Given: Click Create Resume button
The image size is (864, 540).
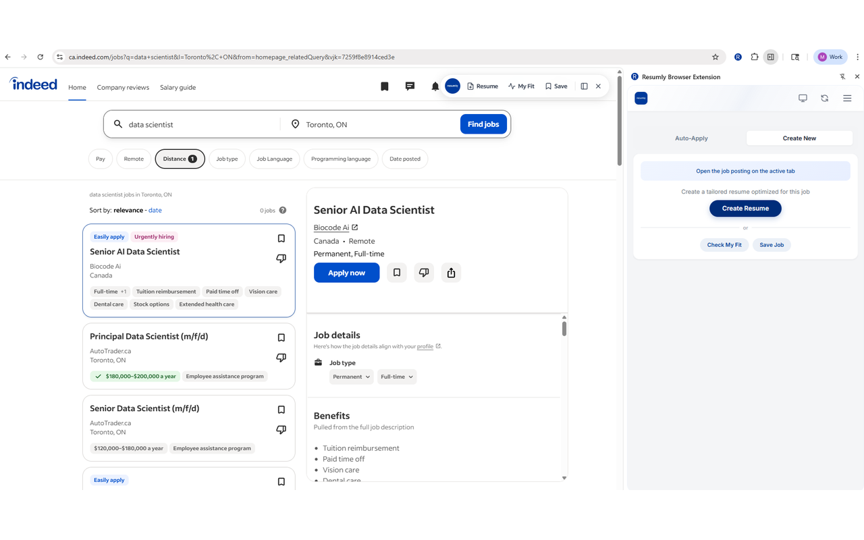Looking at the screenshot, I should (x=745, y=209).
